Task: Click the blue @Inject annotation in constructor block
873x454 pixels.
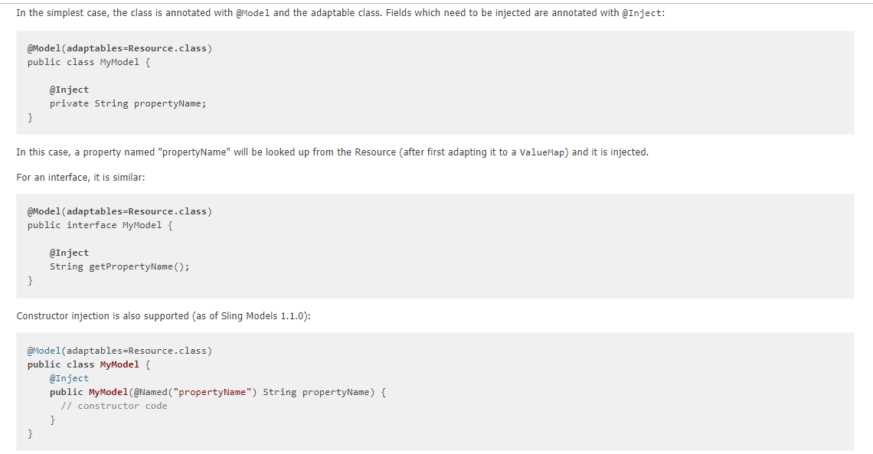Action: 69,378
